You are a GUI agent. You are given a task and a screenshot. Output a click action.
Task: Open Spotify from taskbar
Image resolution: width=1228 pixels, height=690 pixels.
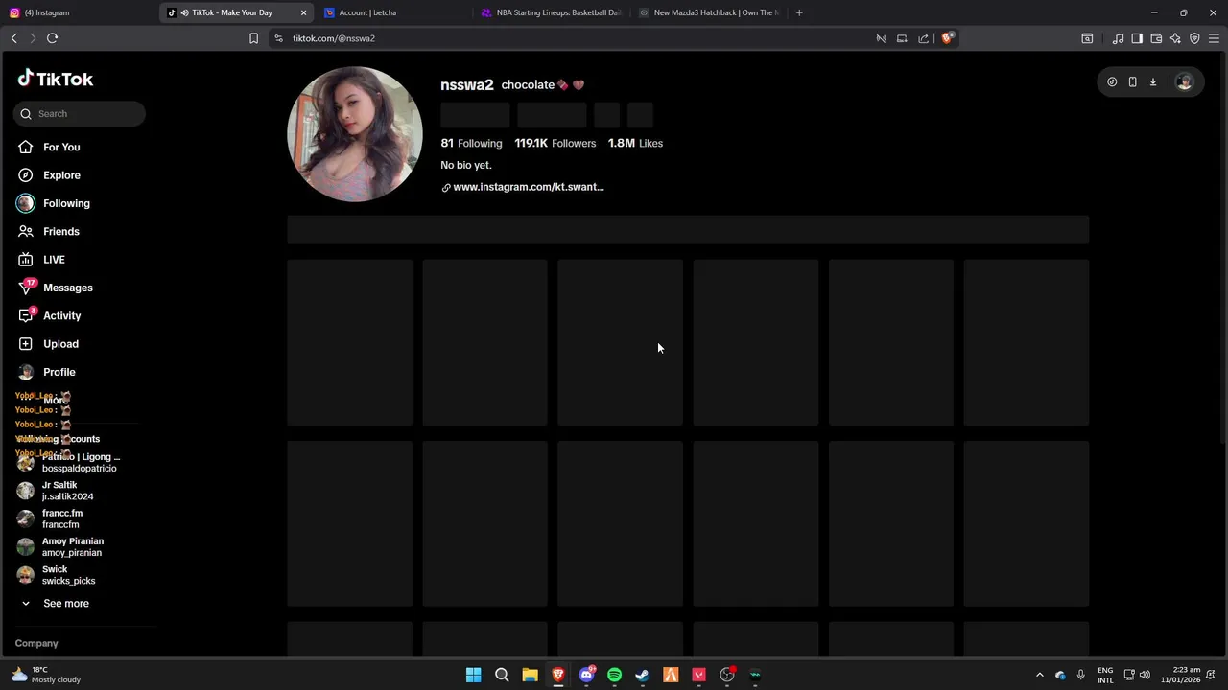pyautogui.click(x=614, y=675)
